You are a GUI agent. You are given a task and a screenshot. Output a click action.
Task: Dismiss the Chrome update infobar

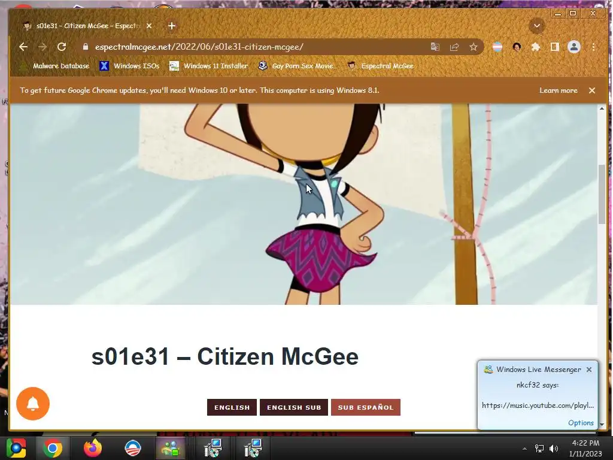click(592, 90)
